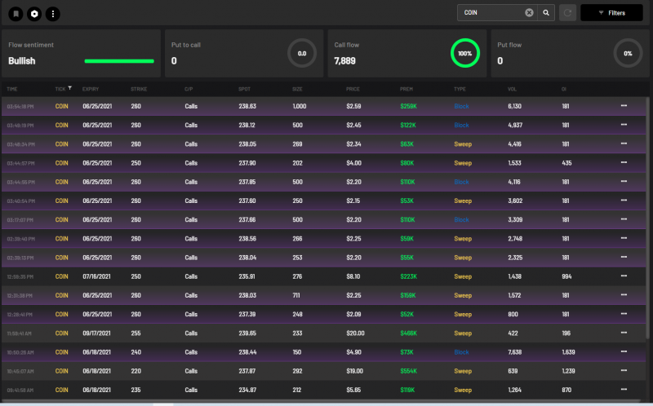This screenshot has width=653, height=406.
Task: Click the 09/17/2021 expiry cell
Action: point(96,333)
